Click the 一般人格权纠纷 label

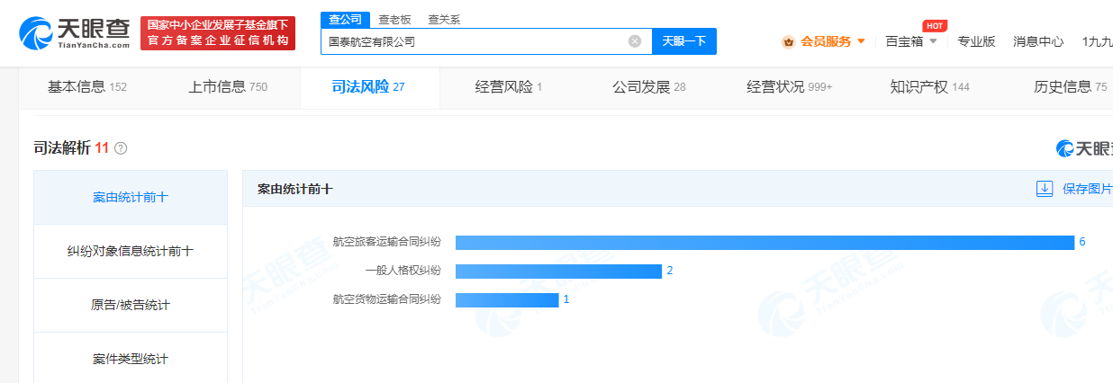403,272
